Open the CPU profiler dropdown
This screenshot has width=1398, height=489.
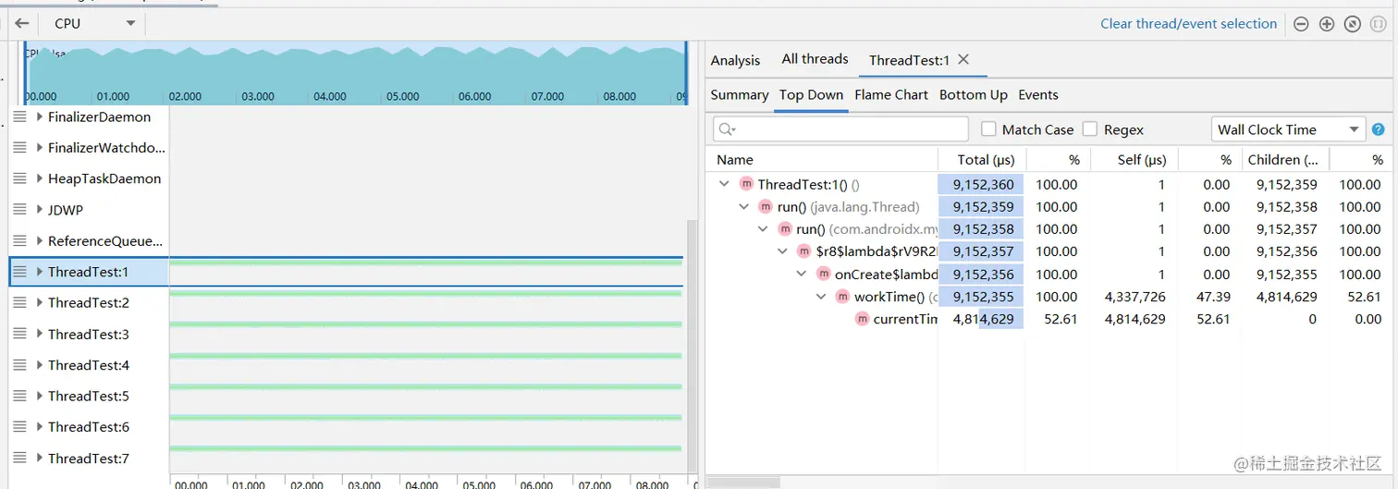tap(94, 23)
